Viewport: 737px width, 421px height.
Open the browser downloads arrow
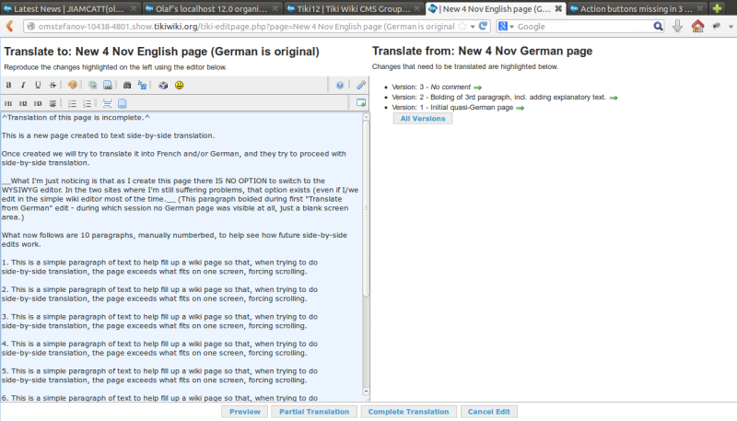click(x=677, y=27)
